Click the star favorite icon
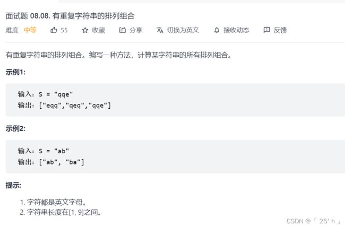 [x=85, y=30]
